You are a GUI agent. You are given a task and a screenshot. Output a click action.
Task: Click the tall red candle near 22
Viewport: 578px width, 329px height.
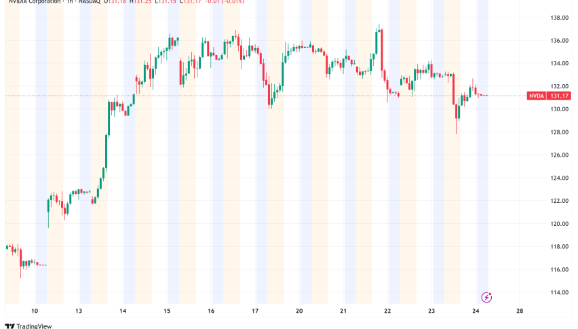(382, 49)
